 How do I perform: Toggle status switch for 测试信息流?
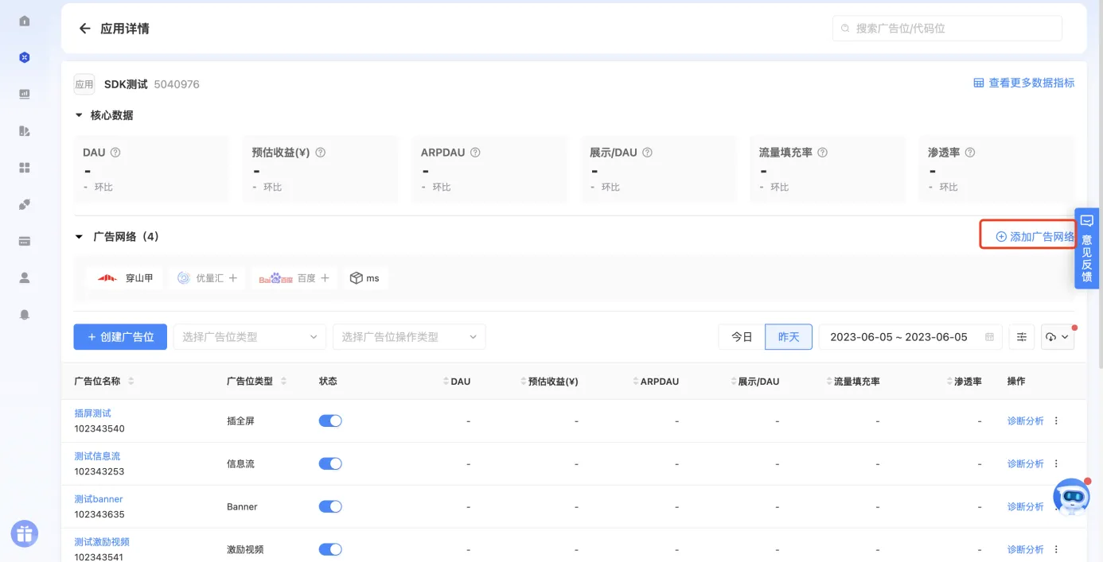click(x=330, y=464)
